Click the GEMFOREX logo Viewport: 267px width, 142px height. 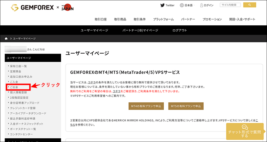click(32, 7)
